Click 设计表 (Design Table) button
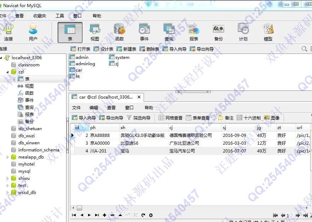 [x=103, y=49]
